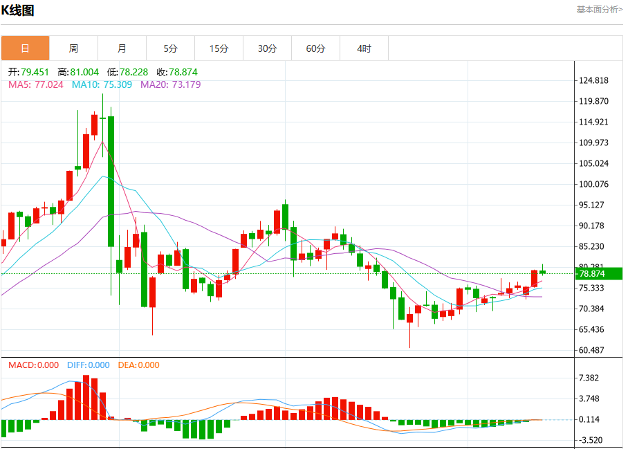This screenshot has height=449, width=628.
Task: Open the 60分 interval tab
Action: 316,48
